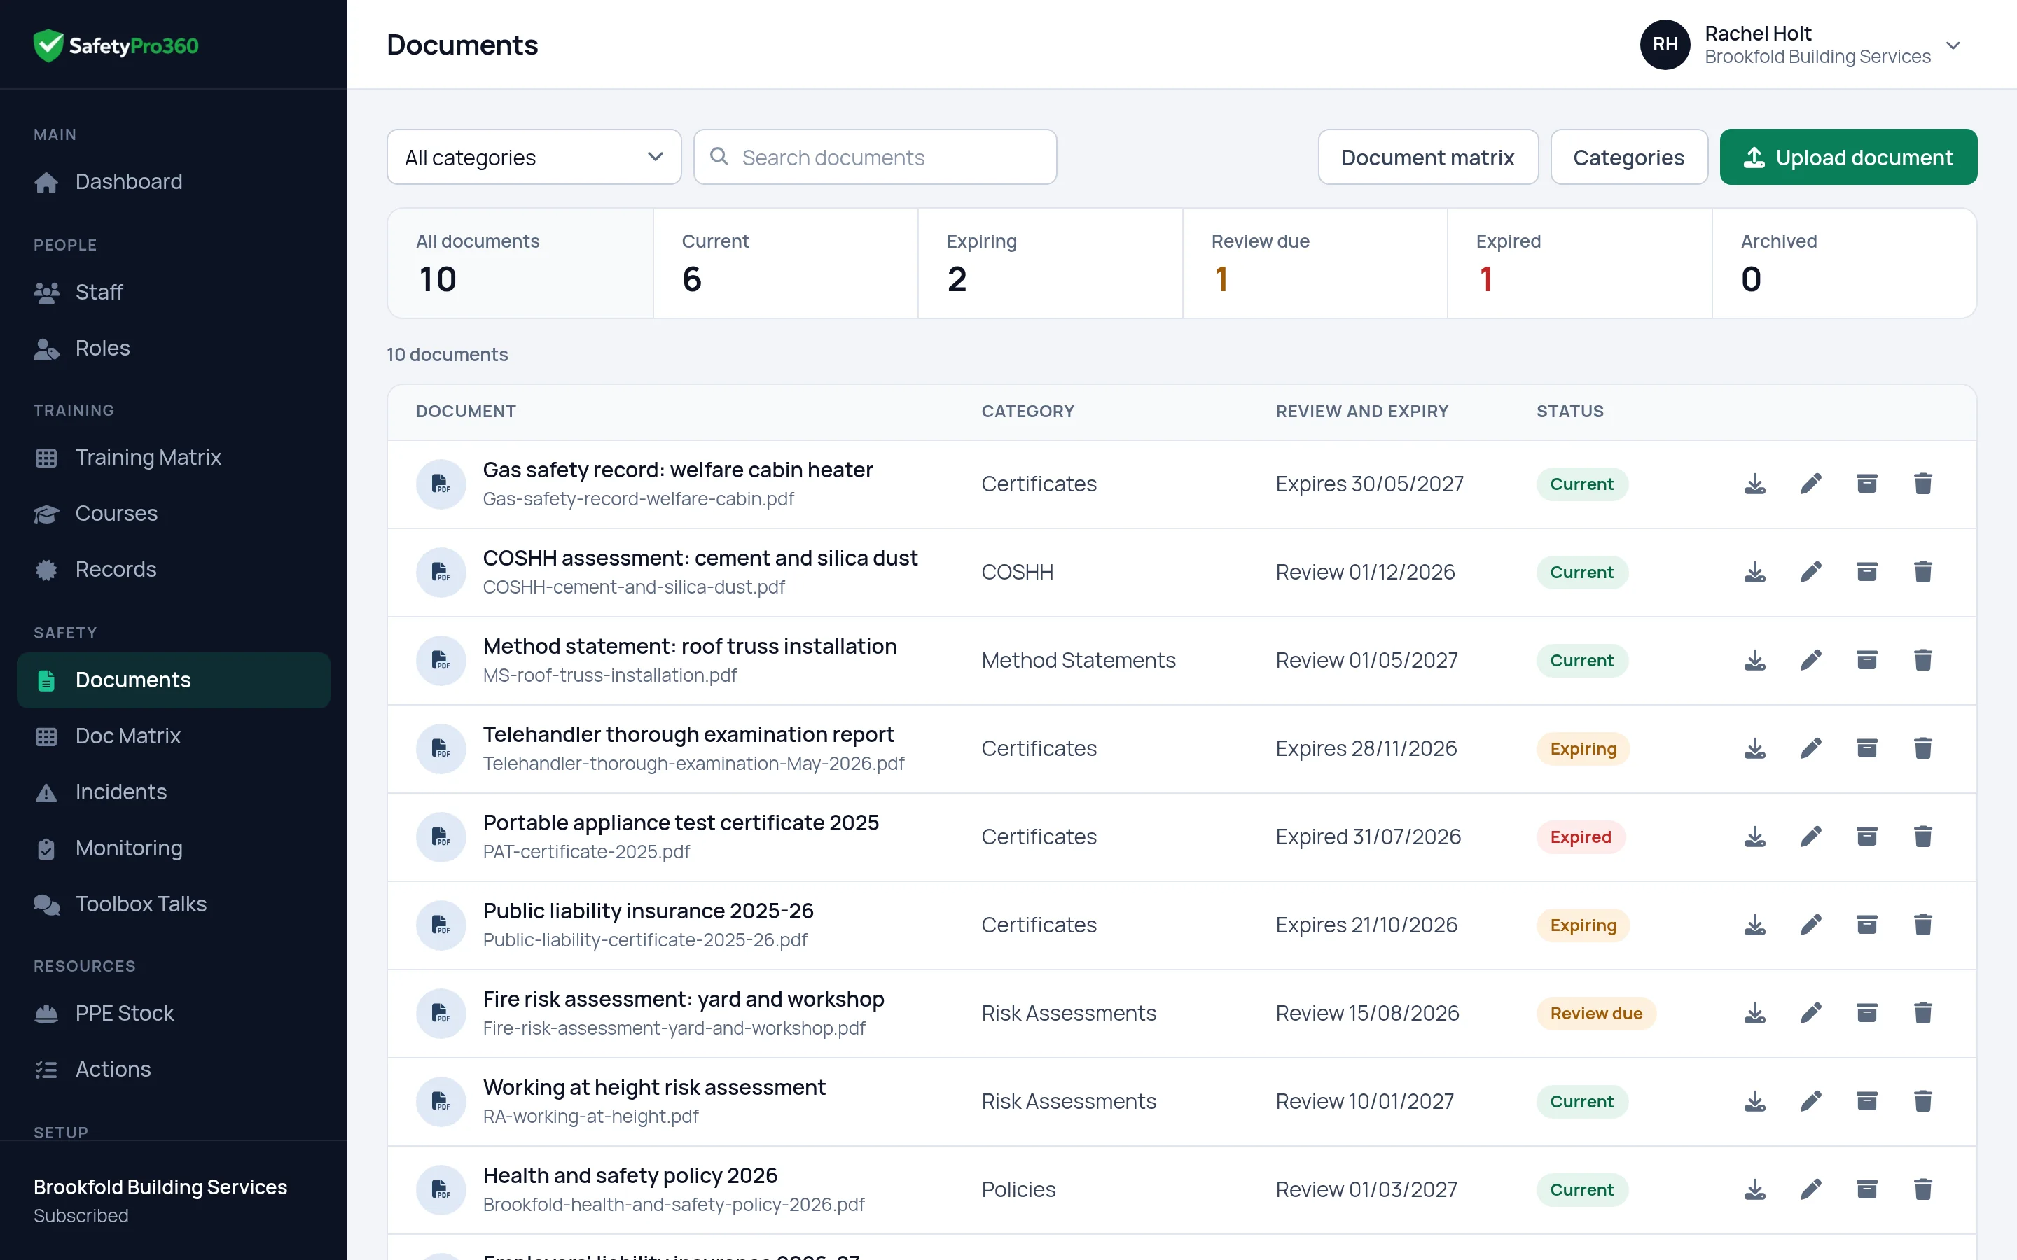The width and height of the screenshot is (2017, 1260).
Task: Archive the roof truss method statement
Action: tap(1866, 661)
